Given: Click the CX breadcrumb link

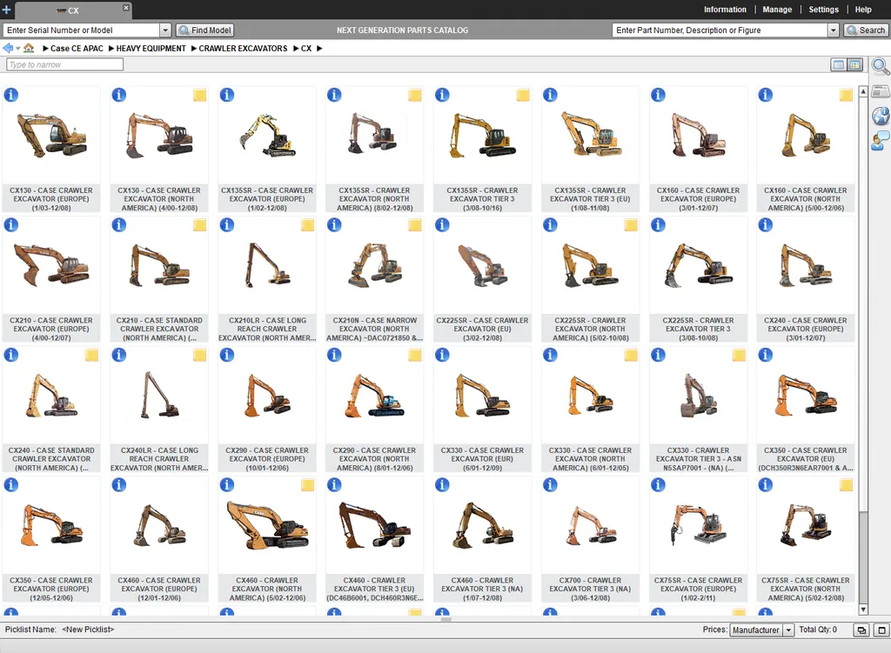Looking at the screenshot, I should [x=306, y=49].
